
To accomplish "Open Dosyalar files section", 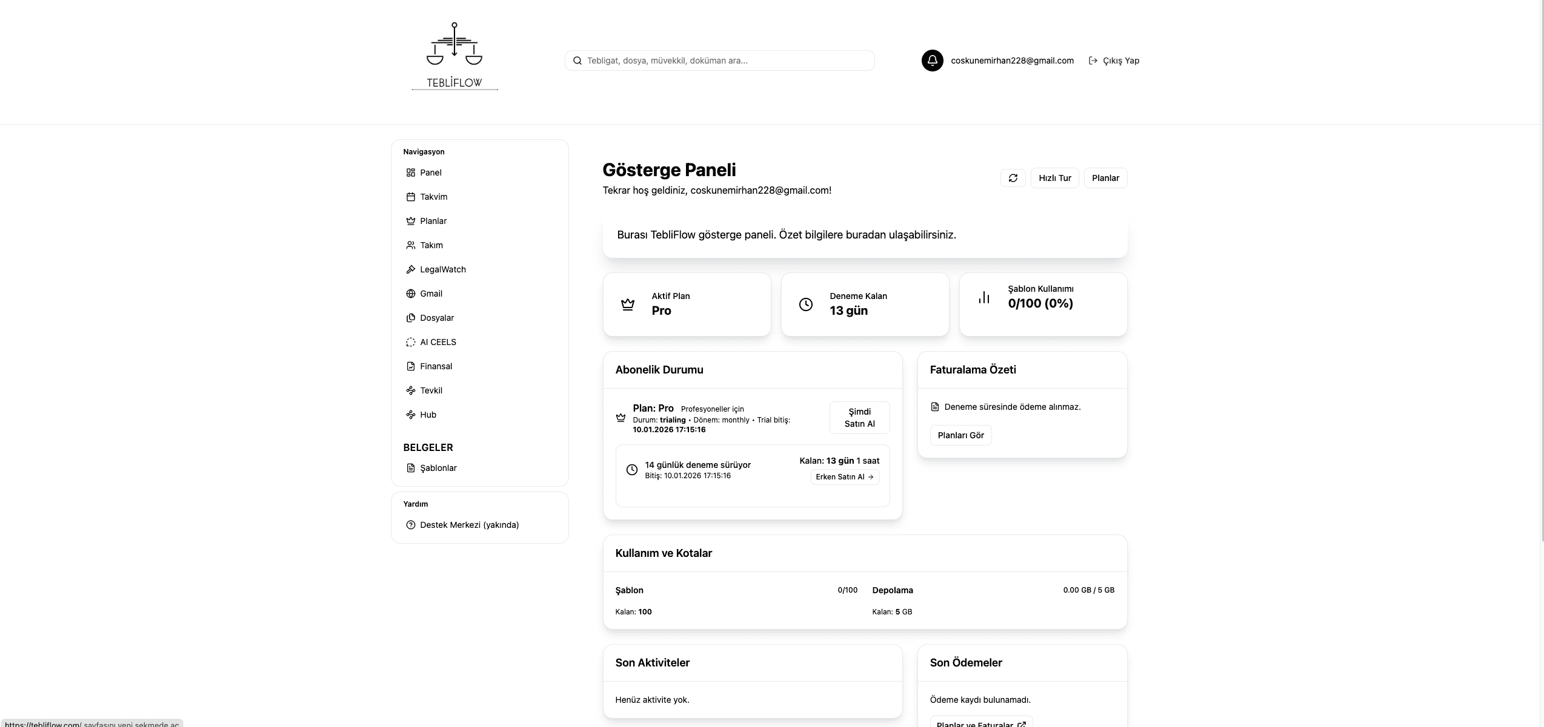I will pyautogui.click(x=436, y=318).
